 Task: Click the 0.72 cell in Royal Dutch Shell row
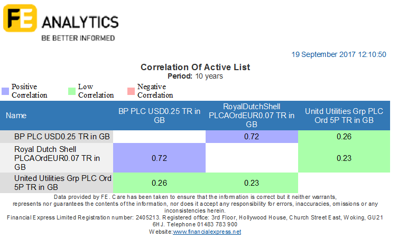[160, 158]
